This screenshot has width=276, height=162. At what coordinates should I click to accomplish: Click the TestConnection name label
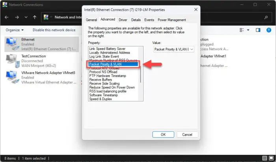(x=34, y=56)
